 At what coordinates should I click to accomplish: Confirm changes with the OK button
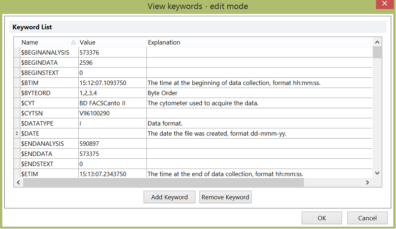click(322, 218)
